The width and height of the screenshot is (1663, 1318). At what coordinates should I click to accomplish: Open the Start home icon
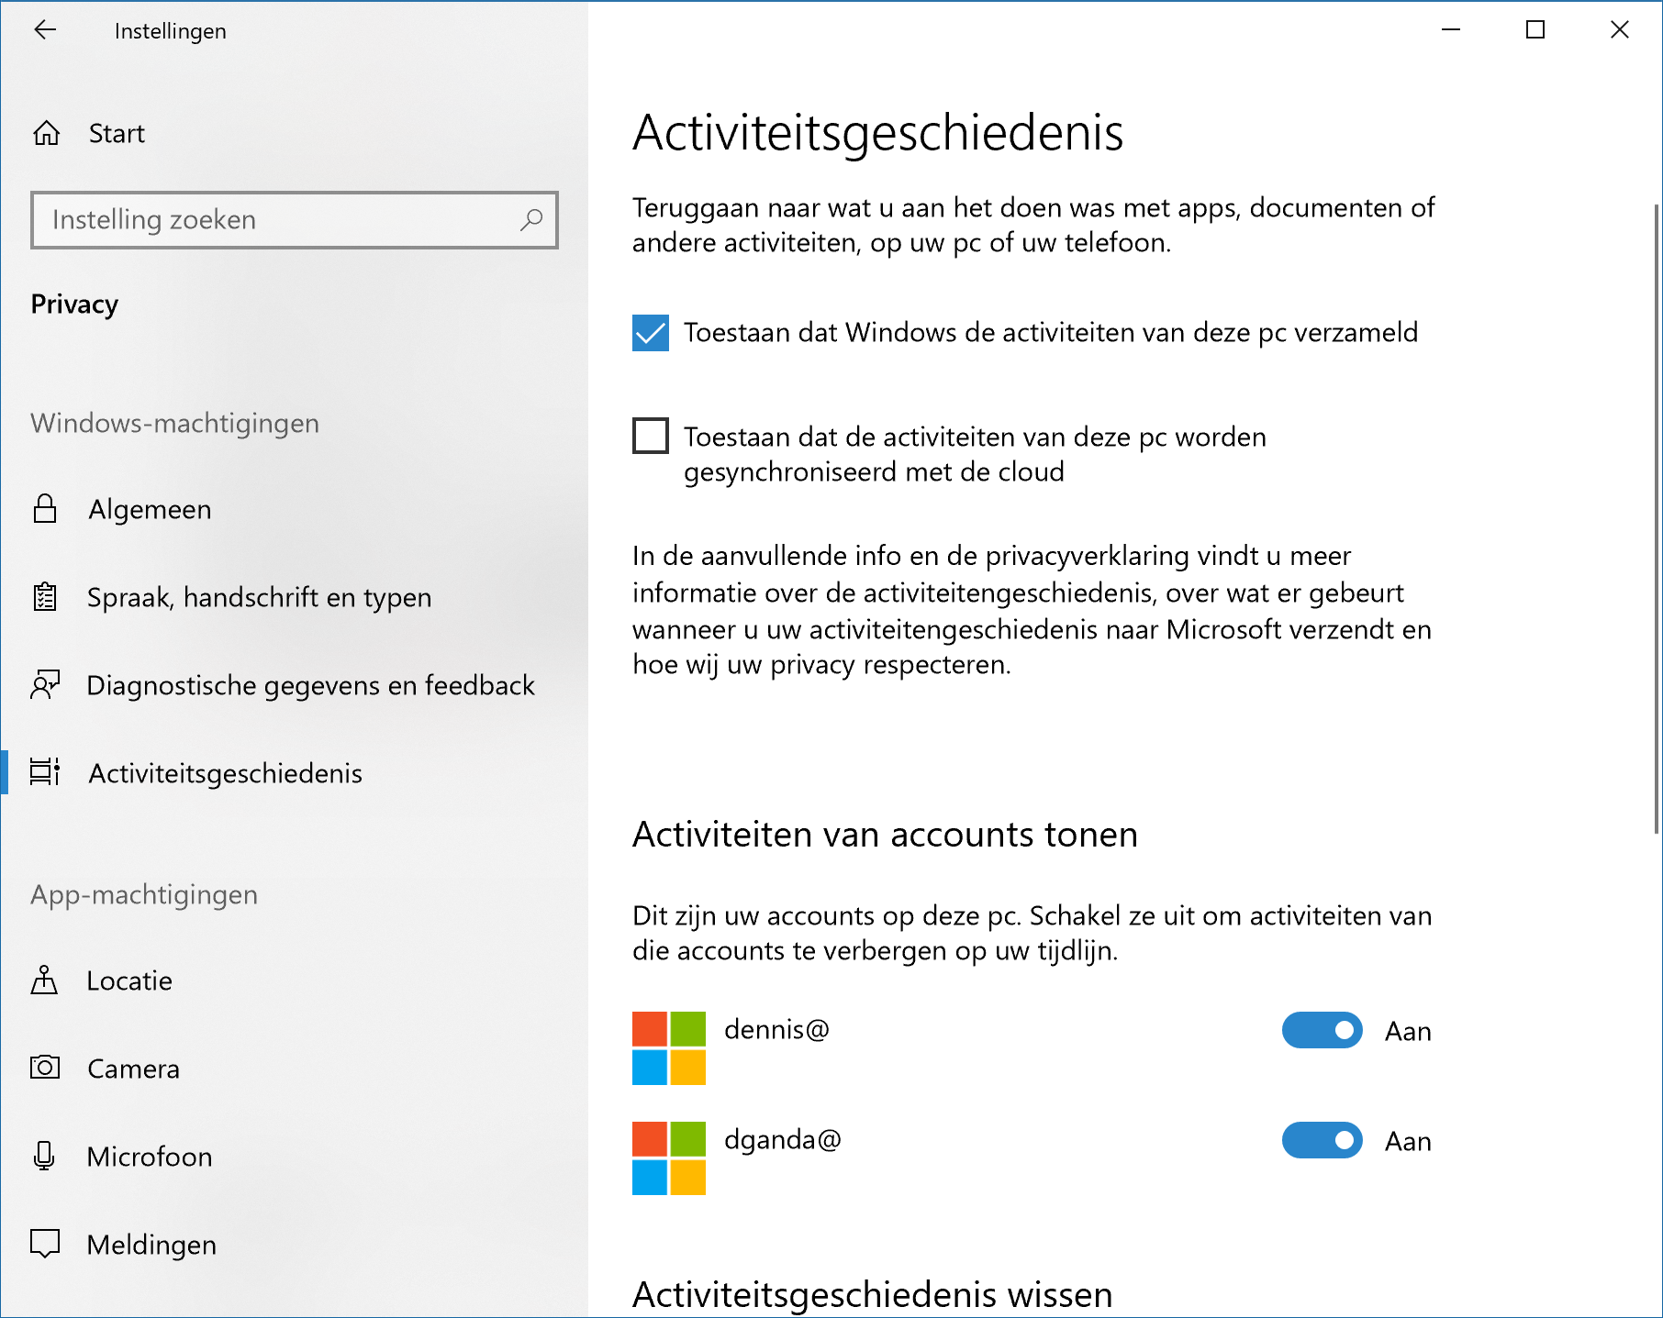47,134
